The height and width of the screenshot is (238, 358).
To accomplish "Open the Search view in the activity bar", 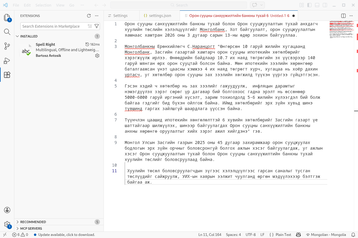I will [x=7, y=32].
